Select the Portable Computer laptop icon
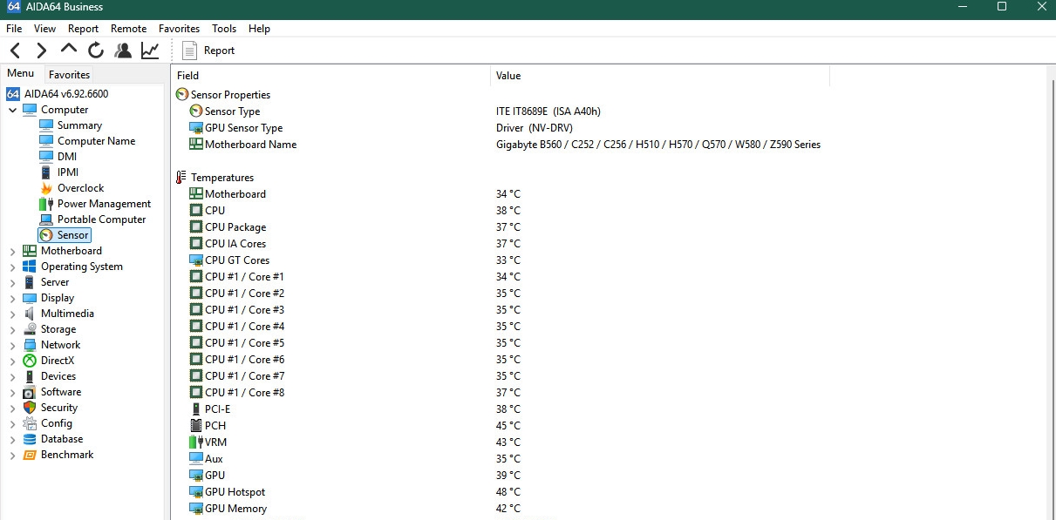This screenshot has height=520, width=1056. [x=46, y=219]
